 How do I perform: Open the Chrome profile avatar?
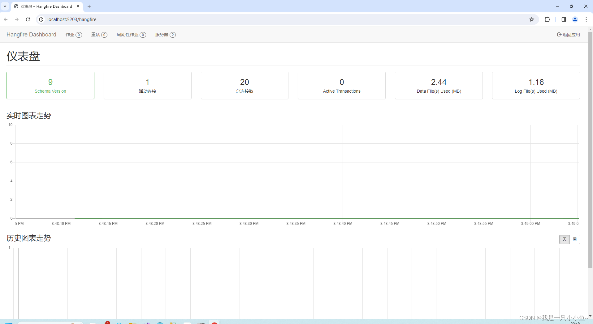click(575, 19)
